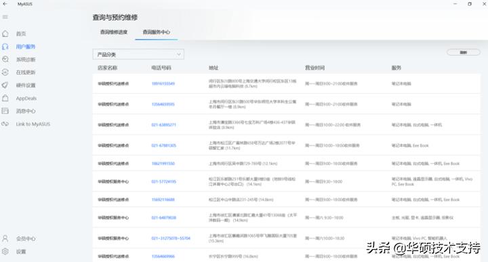The image size is (488, 262).
Task: Open the 在线更新 update icon
Action: tap(5, 72)
